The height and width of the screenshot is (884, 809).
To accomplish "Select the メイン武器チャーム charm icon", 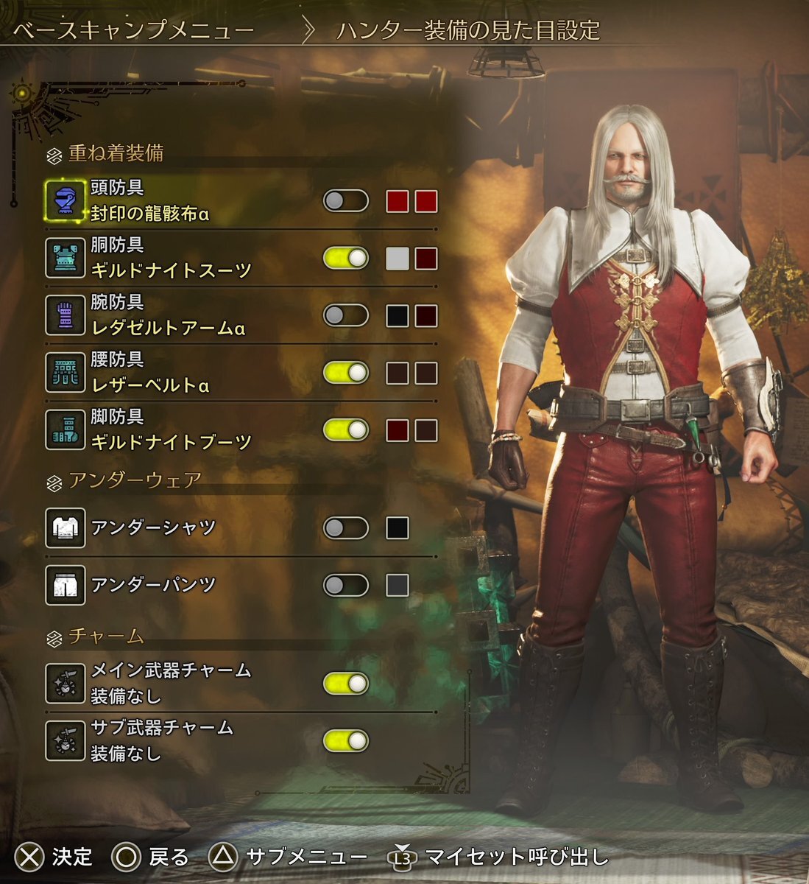I will tap(65, 683).
